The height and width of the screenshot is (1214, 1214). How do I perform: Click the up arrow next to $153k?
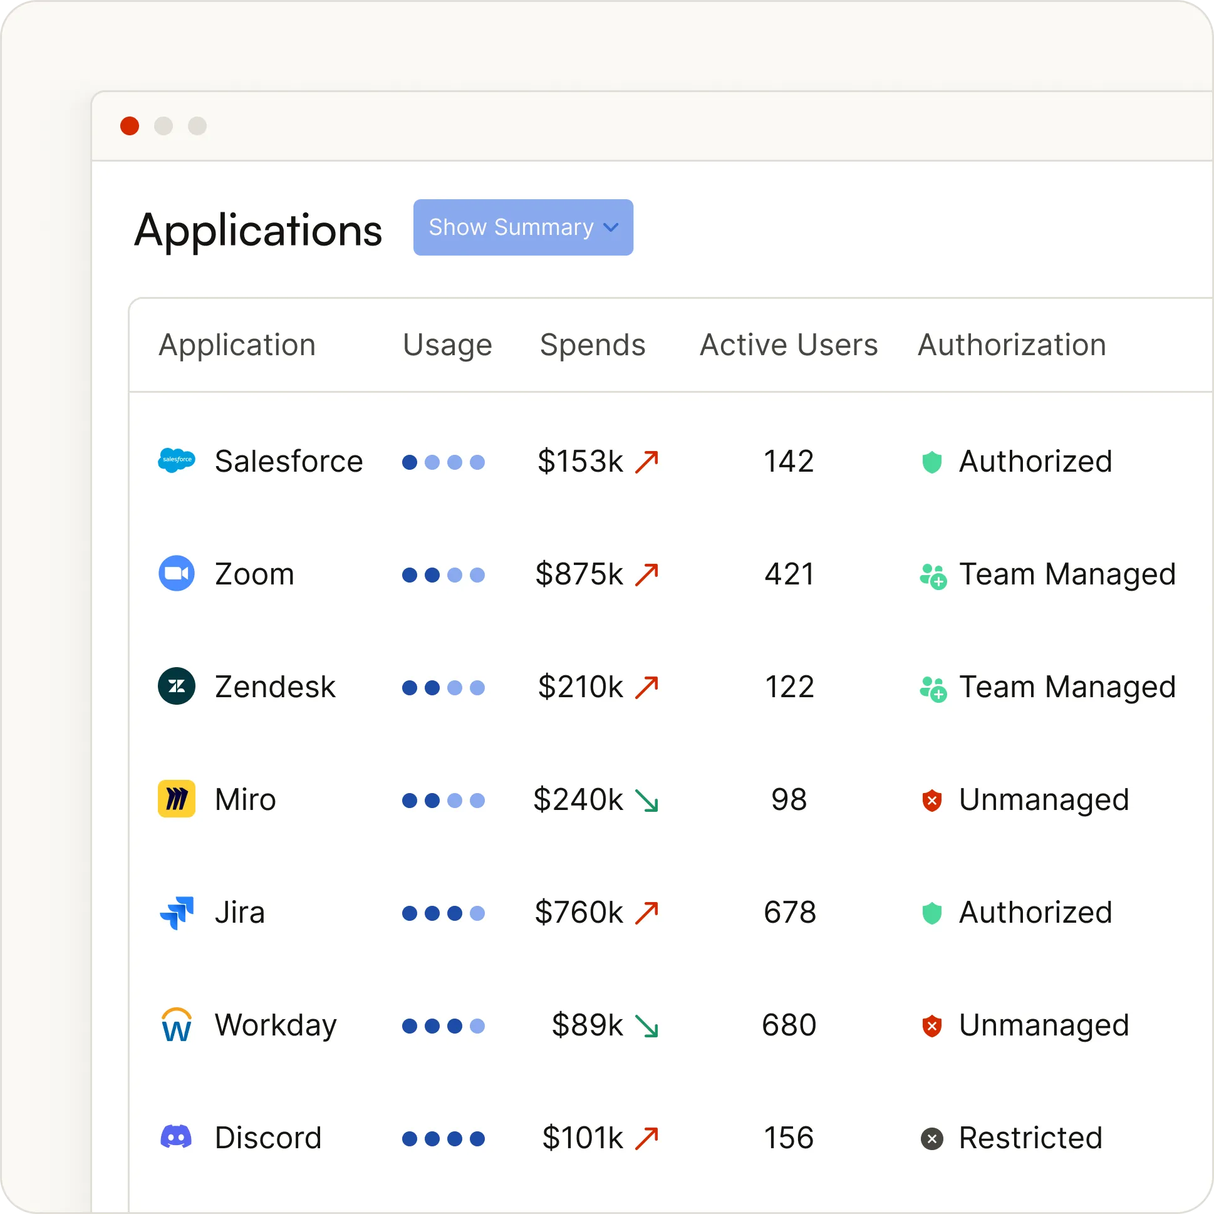[x=646, y=462]
